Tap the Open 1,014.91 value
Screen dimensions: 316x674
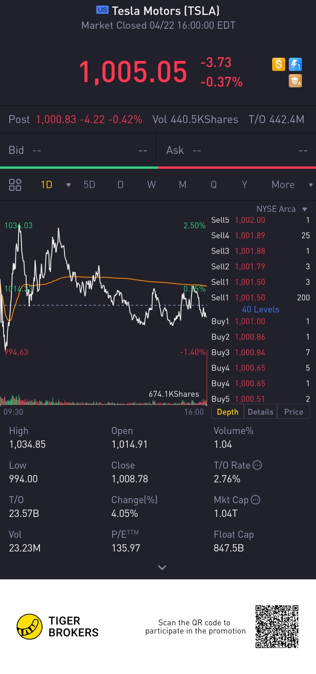pos(129,444)
